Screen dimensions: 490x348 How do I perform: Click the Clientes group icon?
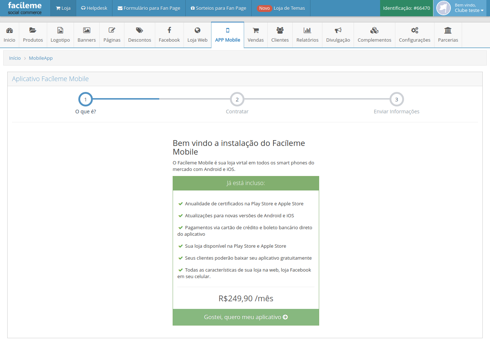[280, 30]
